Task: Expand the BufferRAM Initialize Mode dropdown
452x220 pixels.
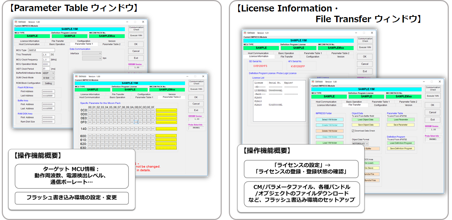Action: (x=48, y=73)
